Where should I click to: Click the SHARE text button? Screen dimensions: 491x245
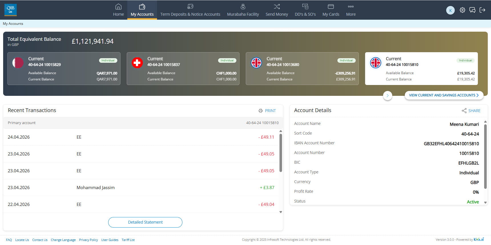click(474, 111)
